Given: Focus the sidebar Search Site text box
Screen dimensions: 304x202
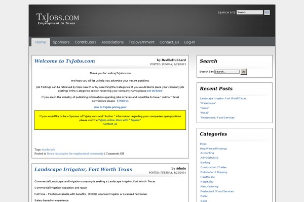Looking at the screenshot, I should pyautogui.click(x=227, y=72).
